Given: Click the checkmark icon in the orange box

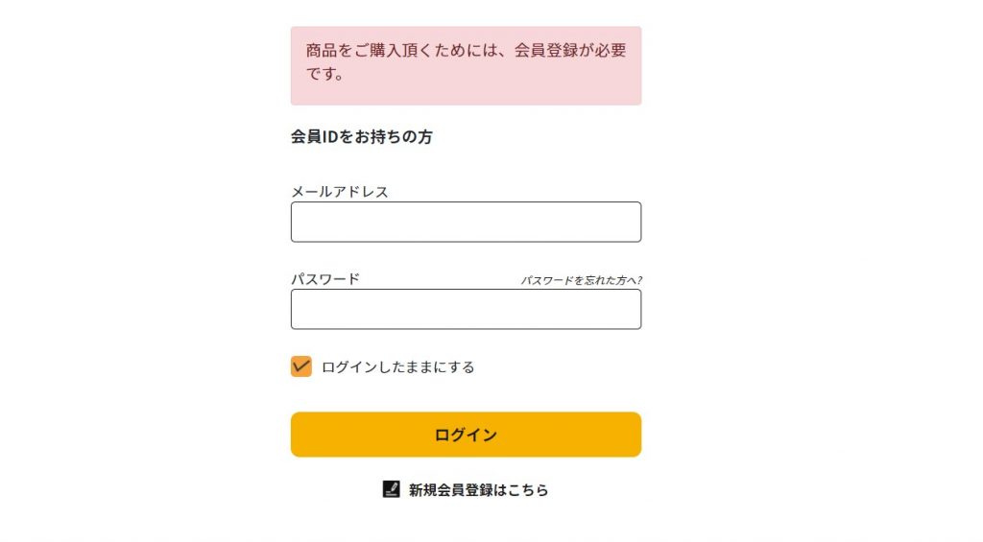Looking at the screenshot, I should point(300,366).
